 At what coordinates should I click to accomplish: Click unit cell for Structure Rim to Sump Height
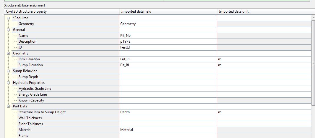pyautogui.click(x=264, y=112)
